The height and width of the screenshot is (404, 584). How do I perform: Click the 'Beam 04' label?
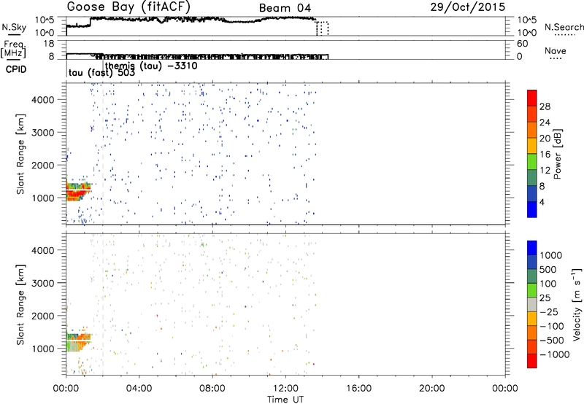[285, 8]
